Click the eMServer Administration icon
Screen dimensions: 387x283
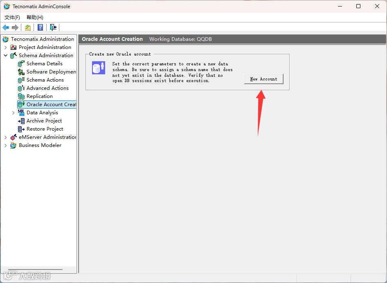click(13, 137)
